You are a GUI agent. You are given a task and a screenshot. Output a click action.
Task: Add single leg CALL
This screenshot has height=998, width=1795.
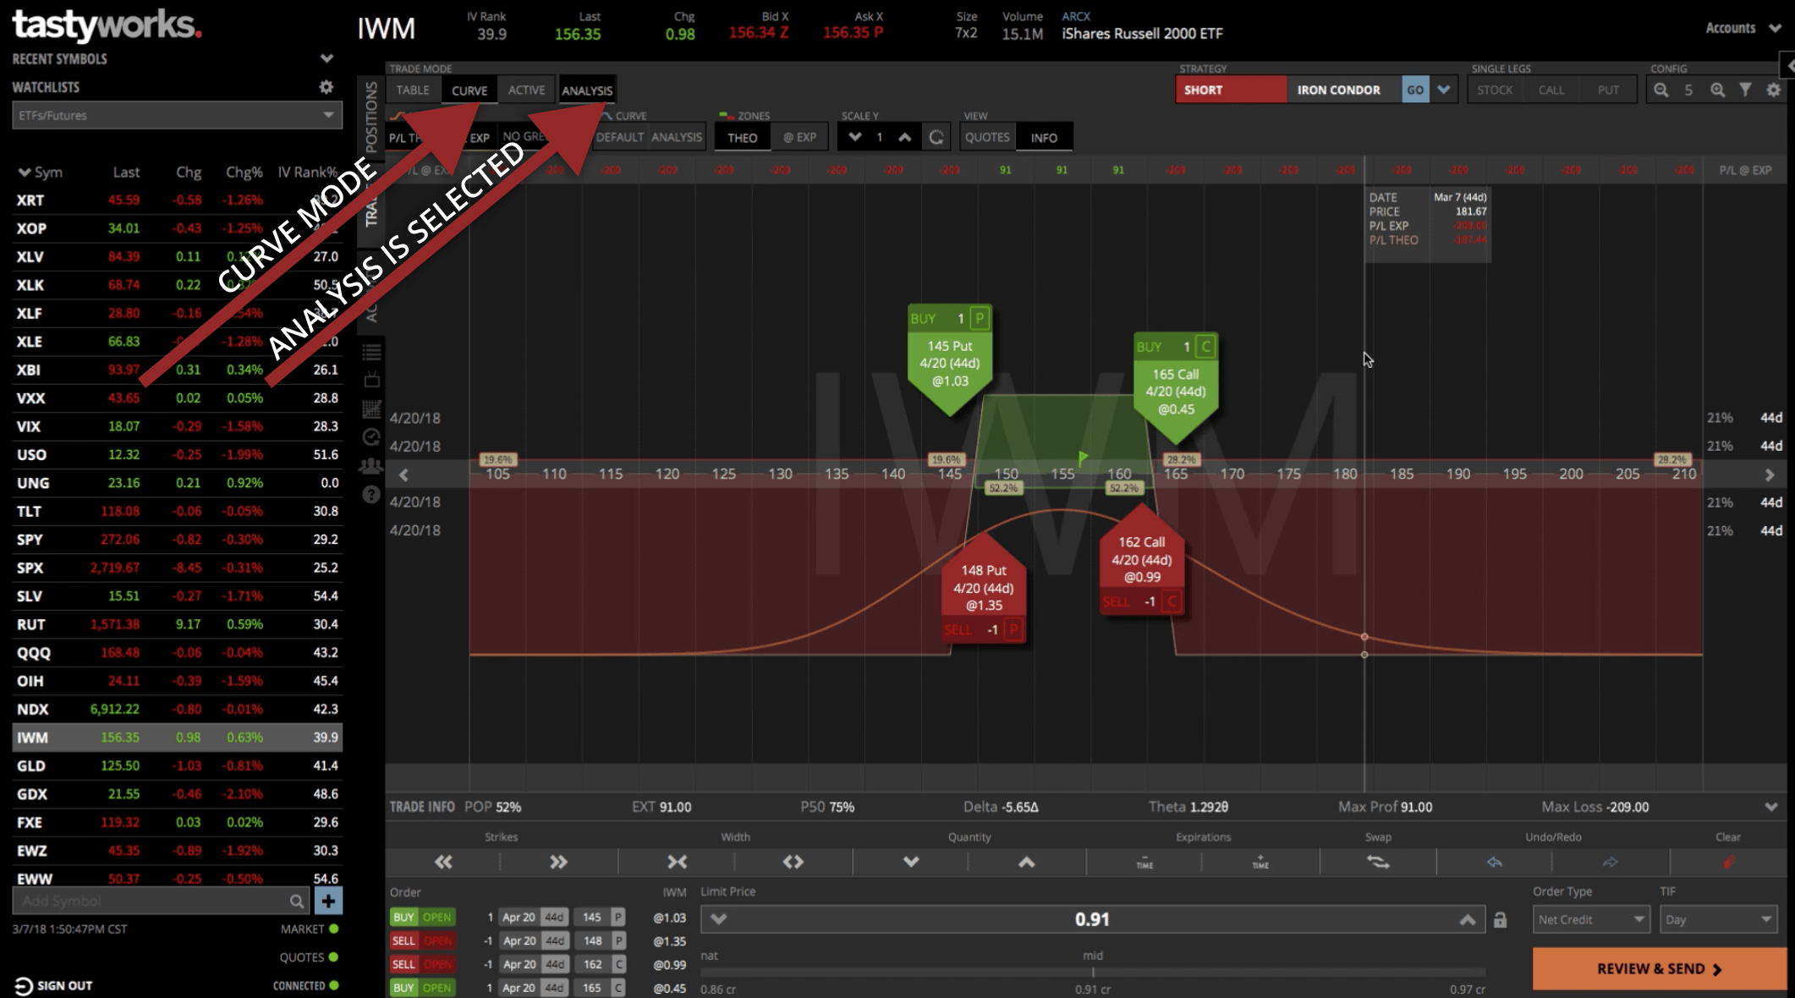click(1551, 90)
